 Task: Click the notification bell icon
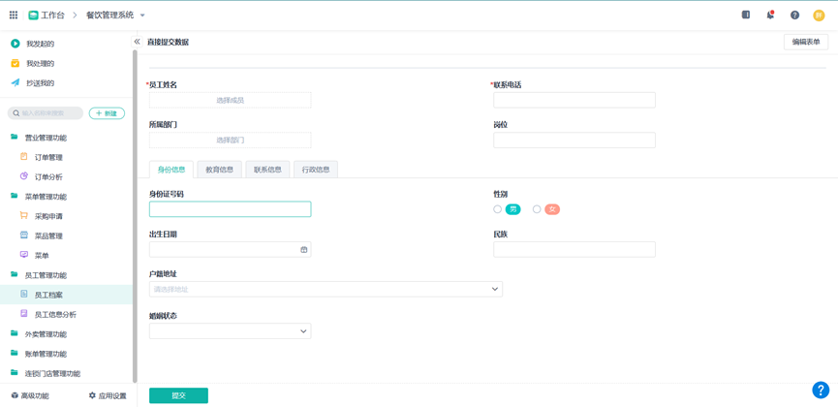[770, 15]
